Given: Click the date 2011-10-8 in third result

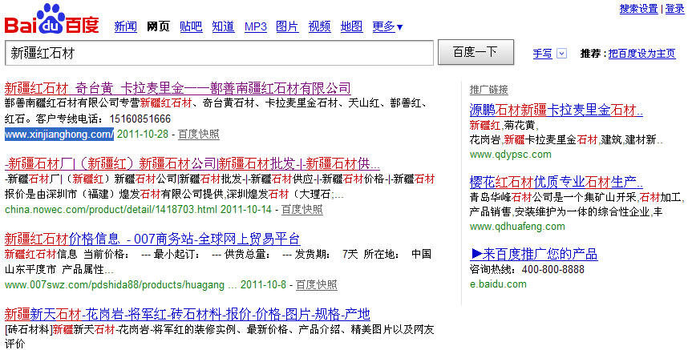Looking at the screenshot, I should click(x=263, y=285).
